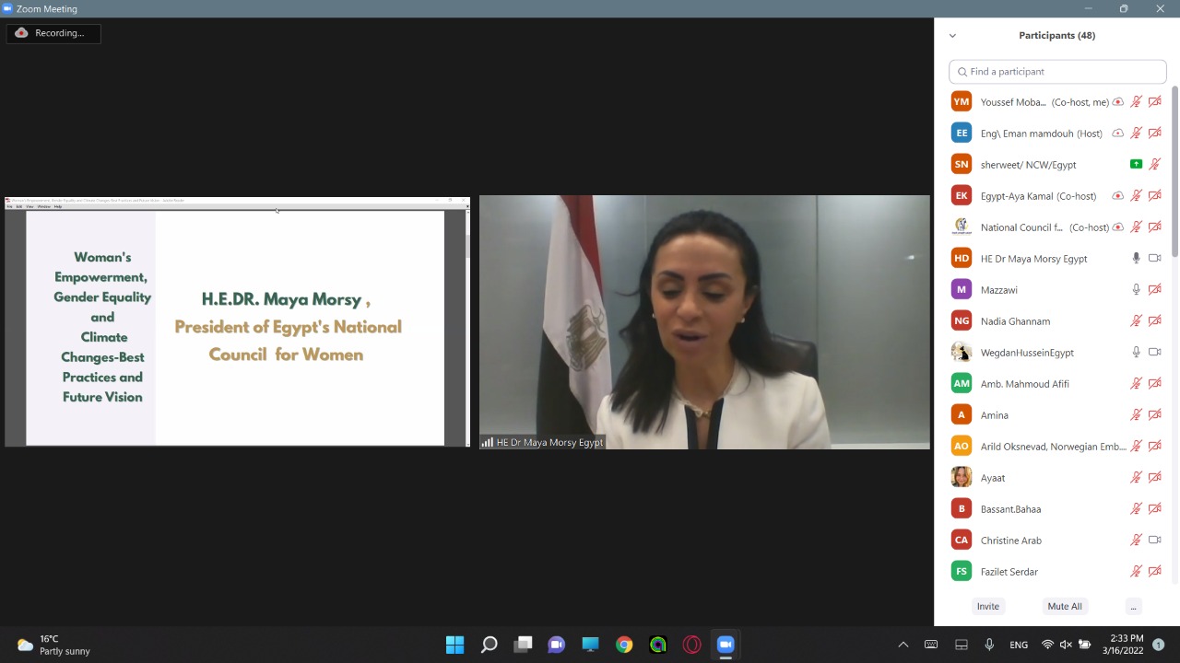Click the Find a participant search field

pos(1057,72)
